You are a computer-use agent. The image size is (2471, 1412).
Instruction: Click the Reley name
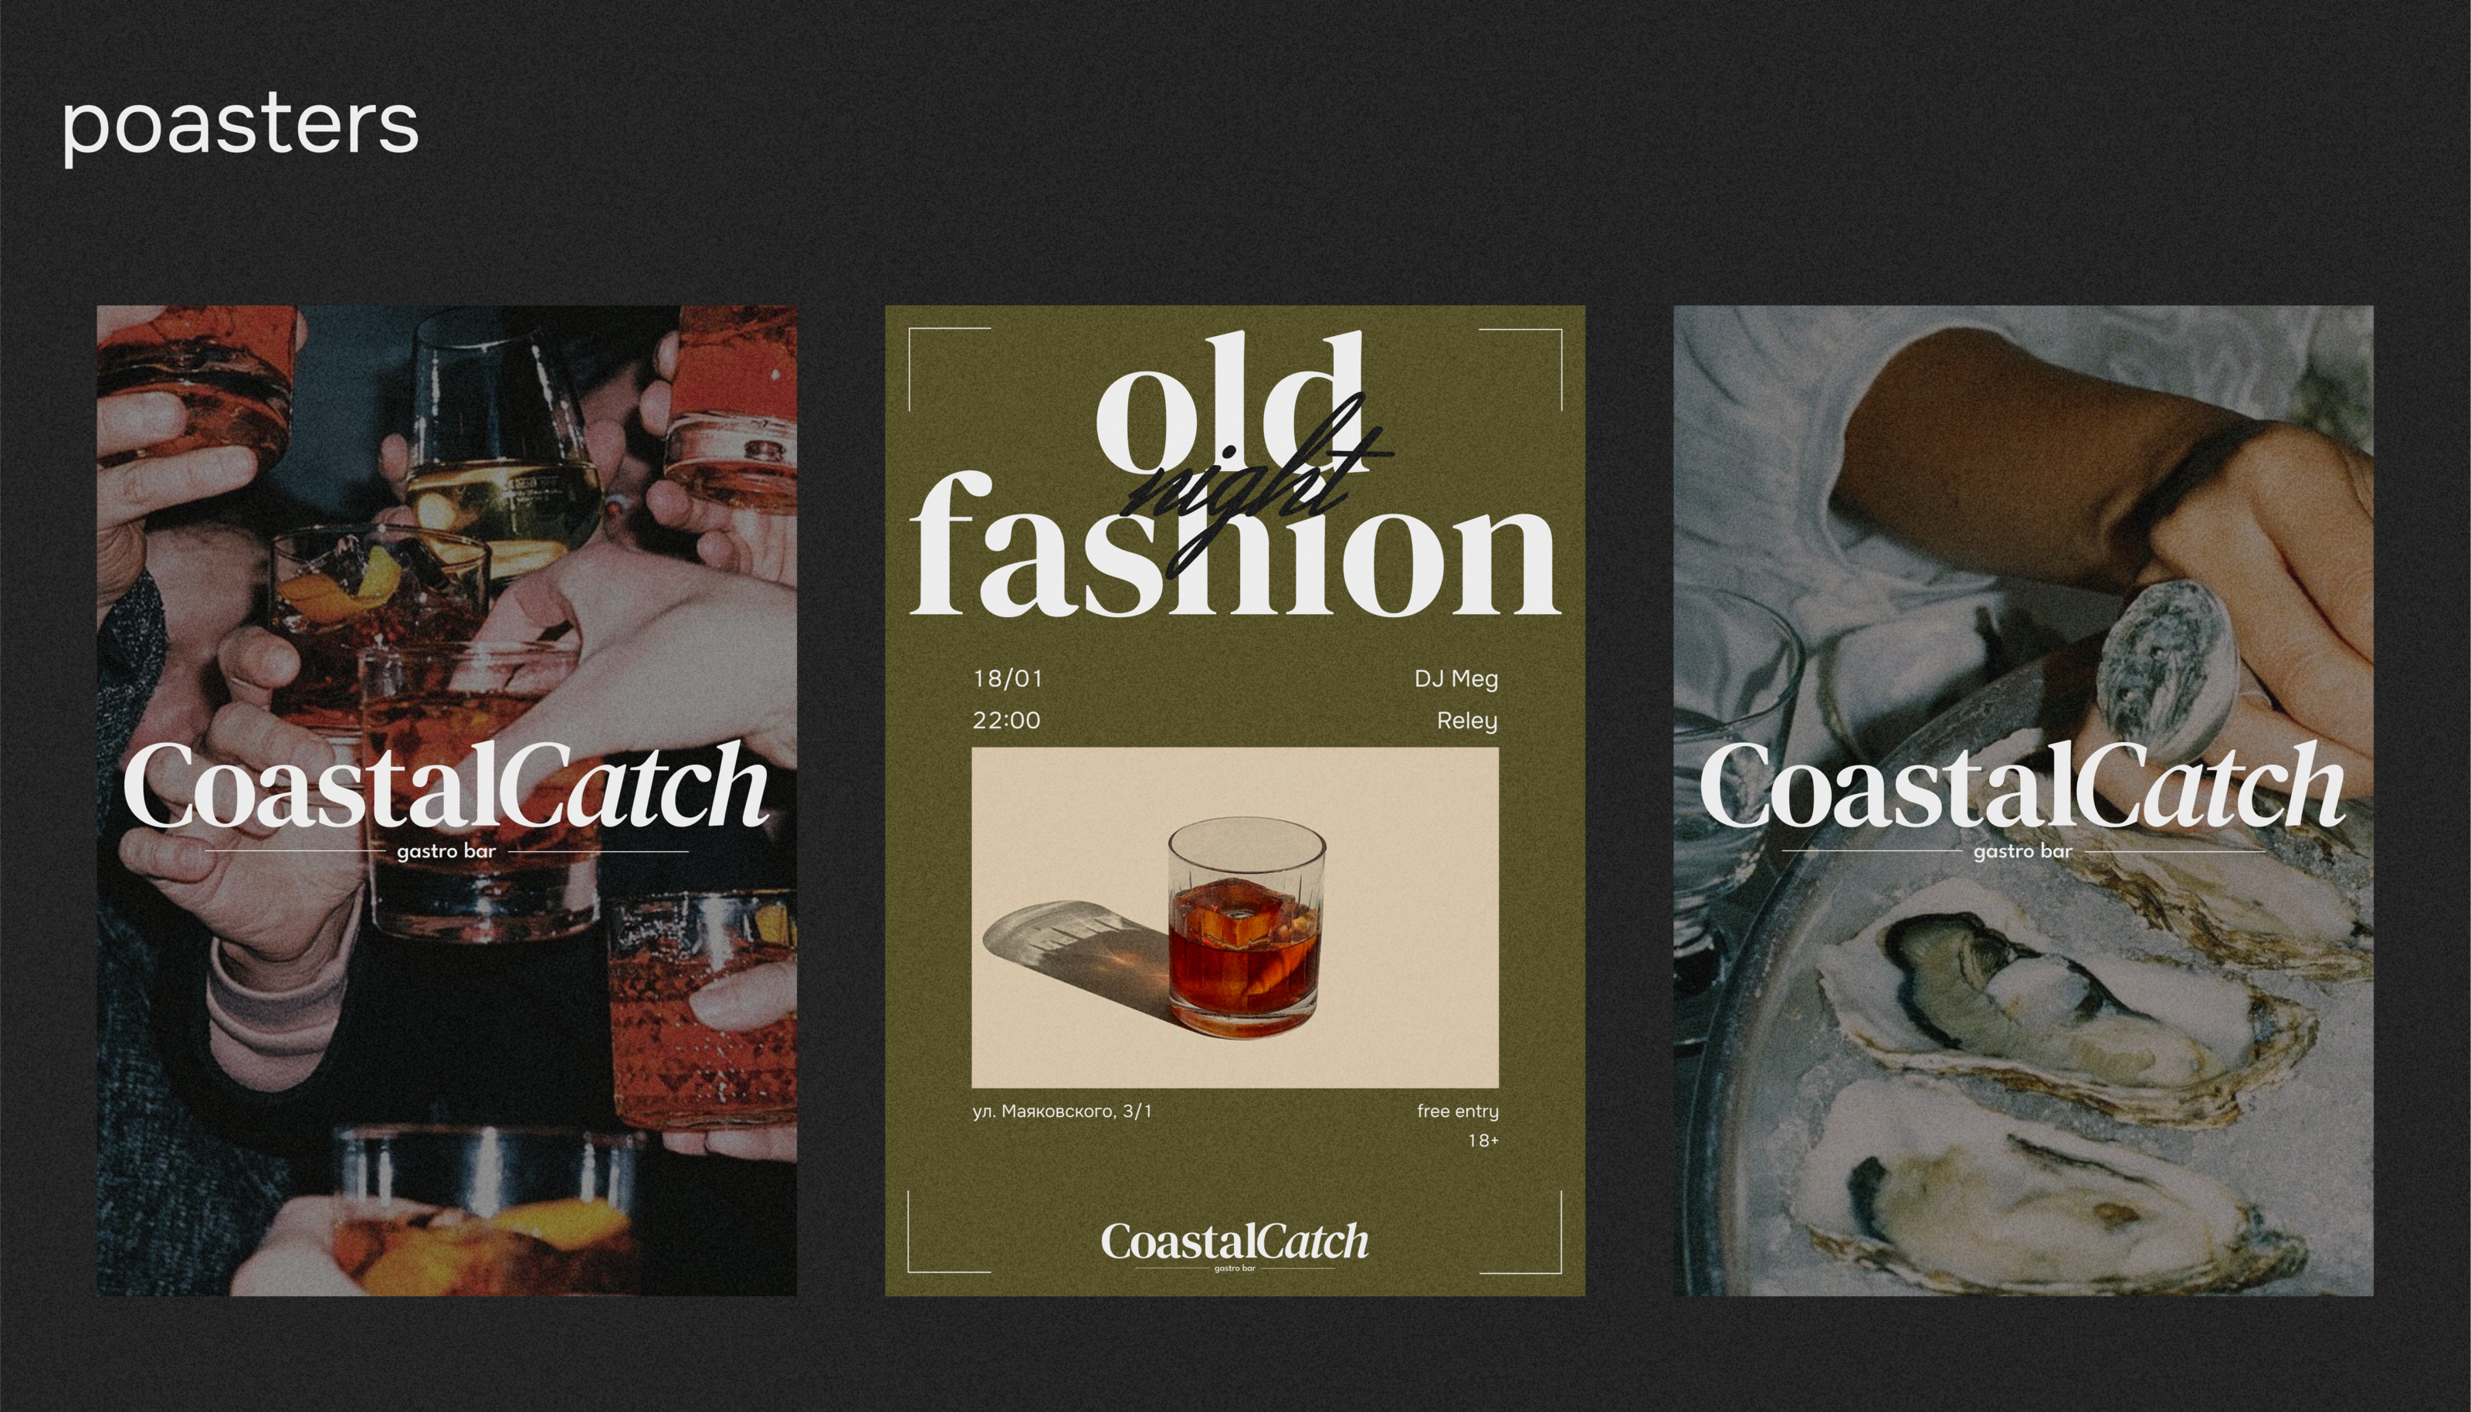[x=1468, y=721]
